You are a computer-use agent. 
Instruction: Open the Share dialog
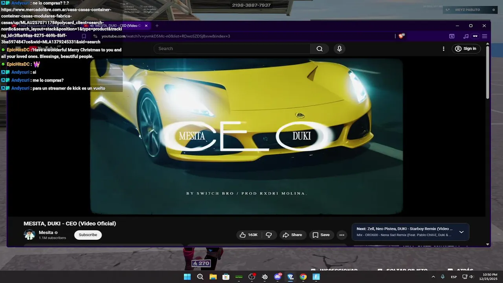click(292, 235)
